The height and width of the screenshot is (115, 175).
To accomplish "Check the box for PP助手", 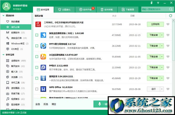I will click(x=37, y=67).
